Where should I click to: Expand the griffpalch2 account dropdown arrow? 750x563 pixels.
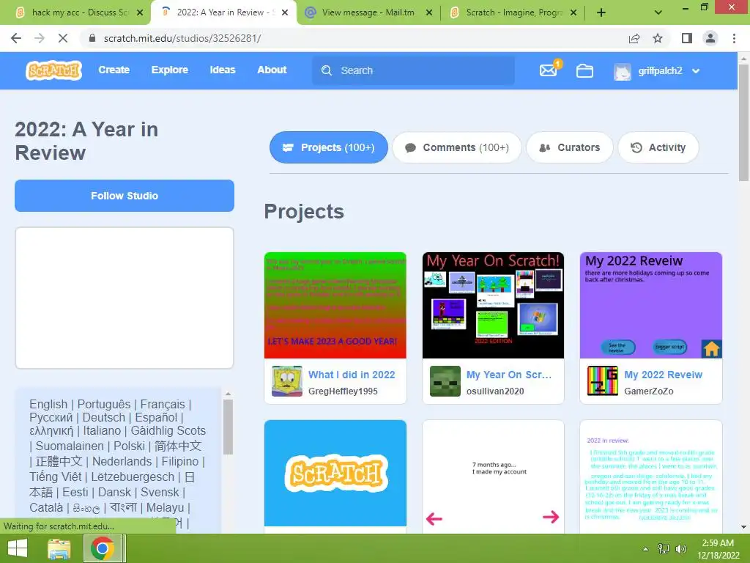696,71
